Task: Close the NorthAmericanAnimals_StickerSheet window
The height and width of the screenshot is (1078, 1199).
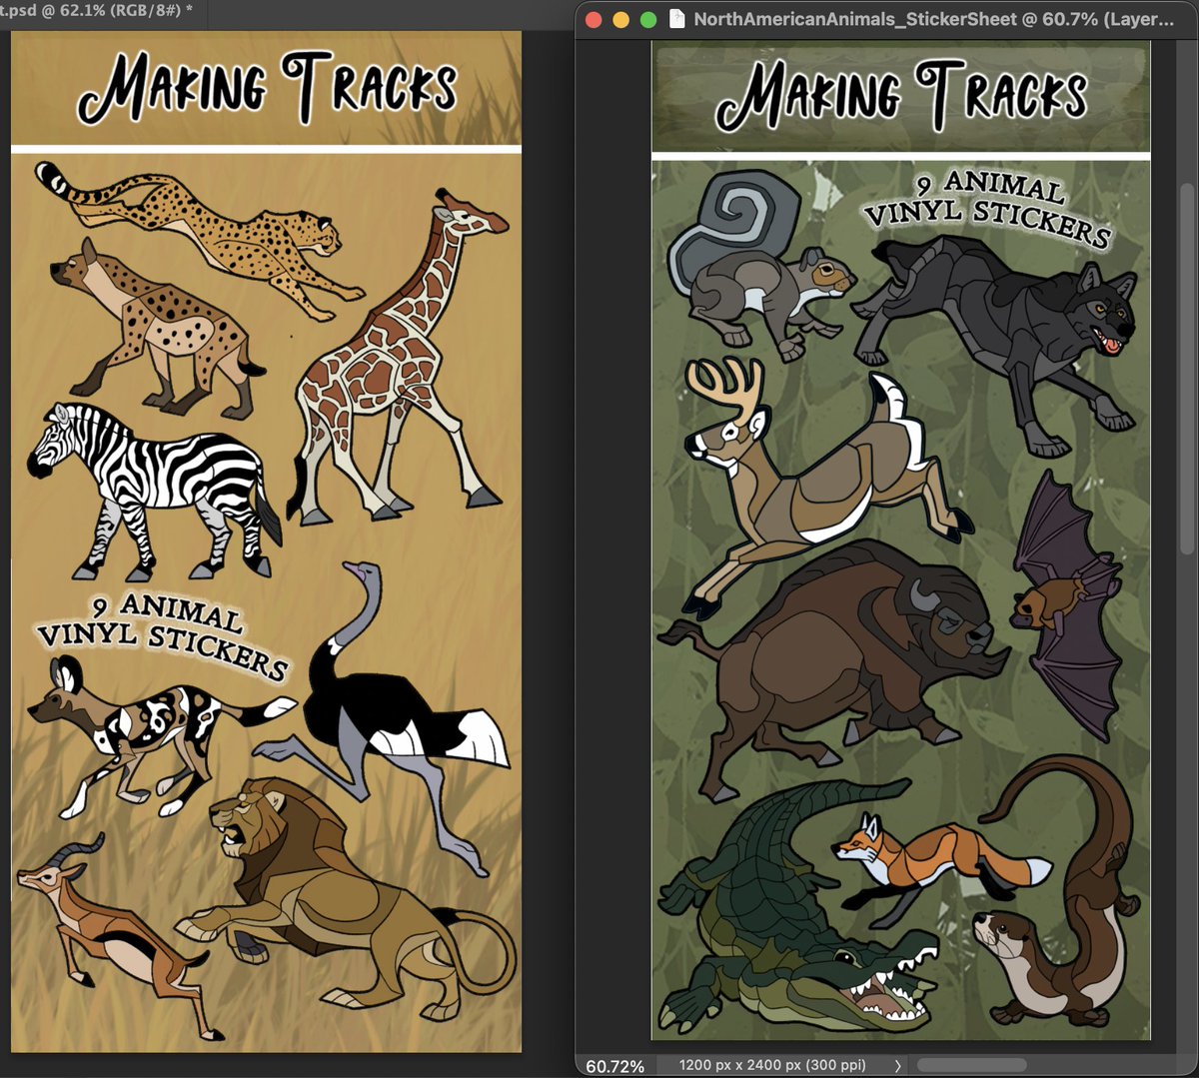Action: click(594, 19)
